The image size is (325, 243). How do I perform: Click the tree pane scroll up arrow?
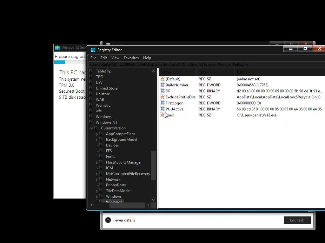coord(153,71)
